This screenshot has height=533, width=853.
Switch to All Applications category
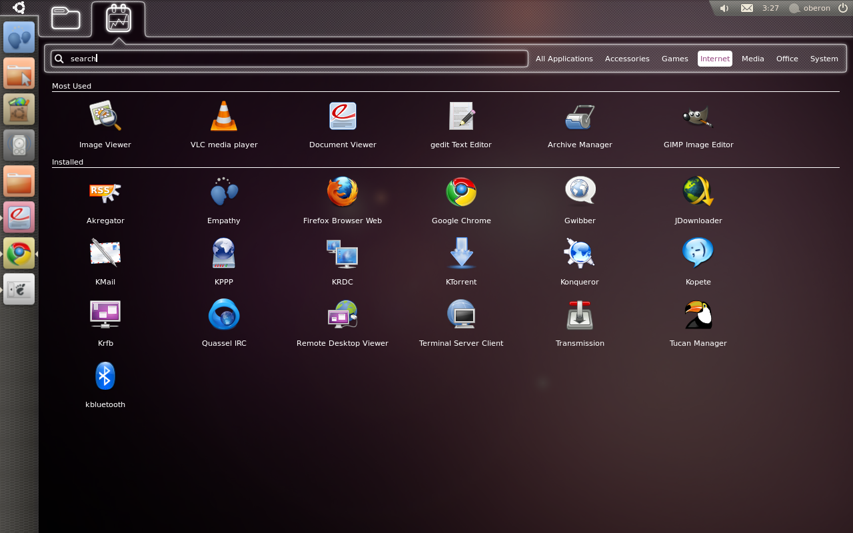564,59
